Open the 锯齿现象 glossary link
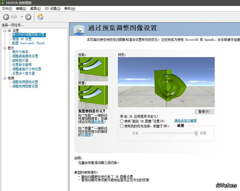240x191 pixels. pos(97,122)
